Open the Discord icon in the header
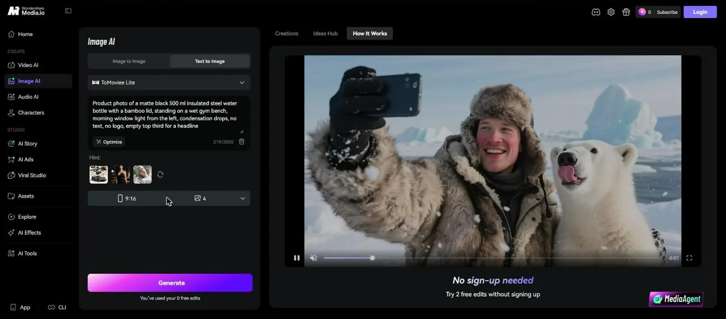This screenshot has width=726, height=319. click(x=596, y=12)
